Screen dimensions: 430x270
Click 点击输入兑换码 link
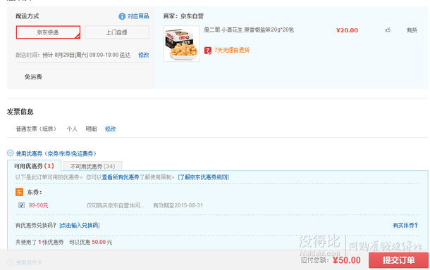click(80, 226)
